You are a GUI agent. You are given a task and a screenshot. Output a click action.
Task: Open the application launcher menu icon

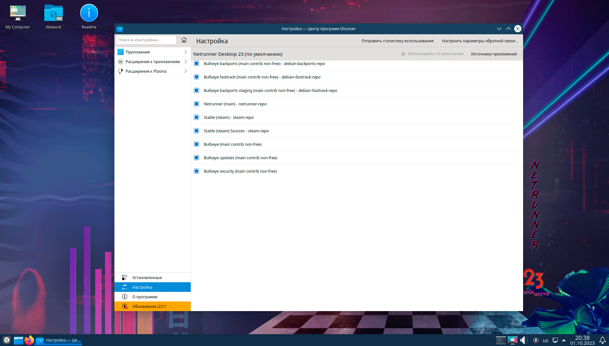click(7, 340)
